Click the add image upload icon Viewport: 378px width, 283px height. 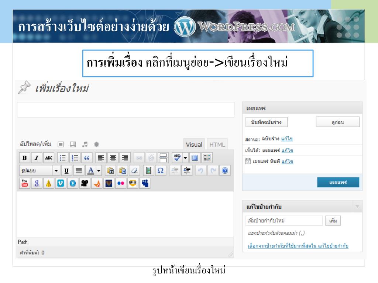61,144
